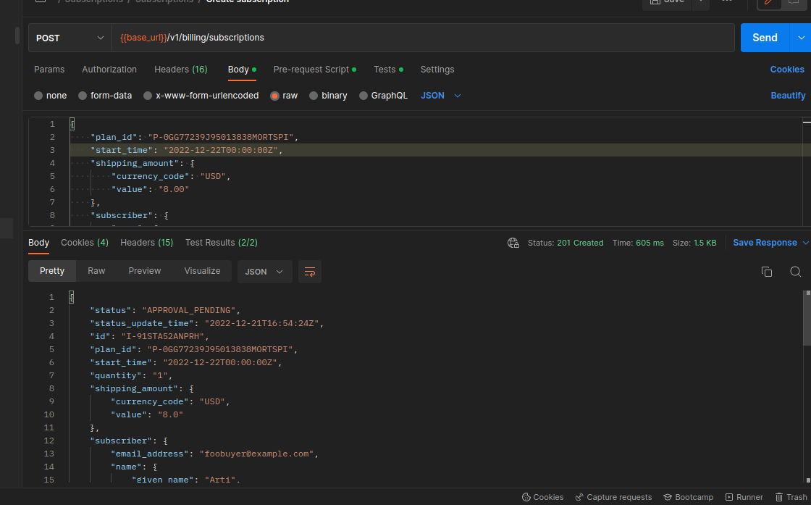Copy the response body using copy icon
Viewport: 811px width, 505px height.
[767, 272]
